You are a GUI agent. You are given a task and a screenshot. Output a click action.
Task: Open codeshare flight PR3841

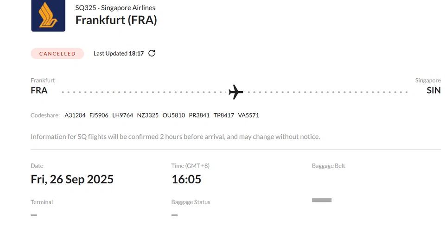click(x=199, y=115)
